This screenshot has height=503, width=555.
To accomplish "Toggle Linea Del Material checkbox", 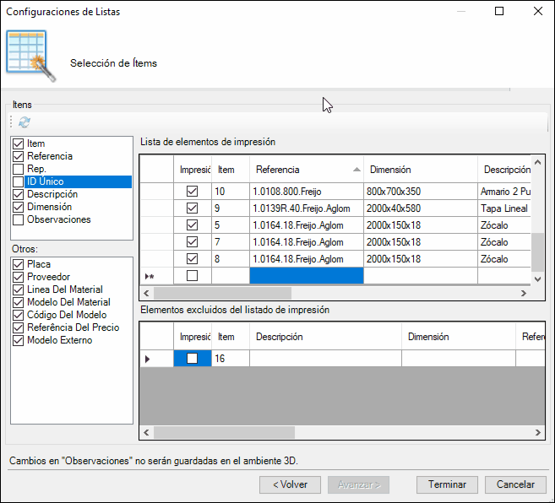I will pos(18,289).
